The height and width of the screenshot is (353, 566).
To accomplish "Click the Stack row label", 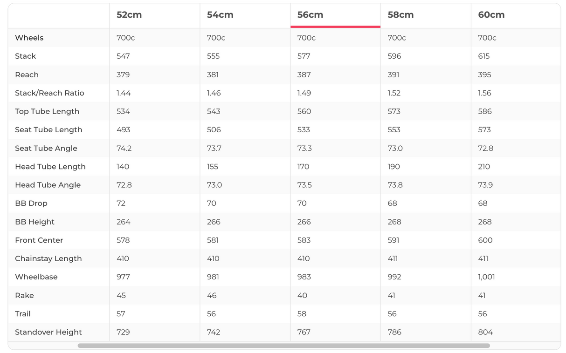I will tap(25, 56).
